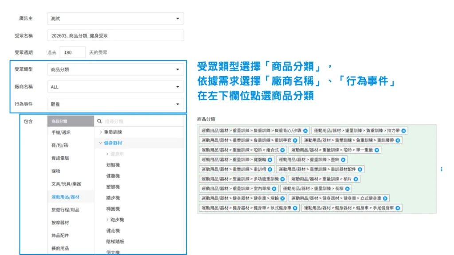
Task: Remove the 拉力帶 category tag
Action: [403, 131]
